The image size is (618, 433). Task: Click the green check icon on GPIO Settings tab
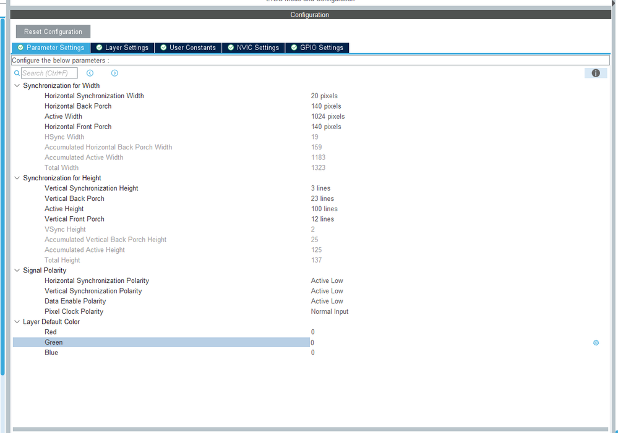pyautogui.click(x=294, y=48)
